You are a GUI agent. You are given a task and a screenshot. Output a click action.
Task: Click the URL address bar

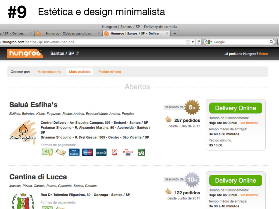click(x=93, y=42)
